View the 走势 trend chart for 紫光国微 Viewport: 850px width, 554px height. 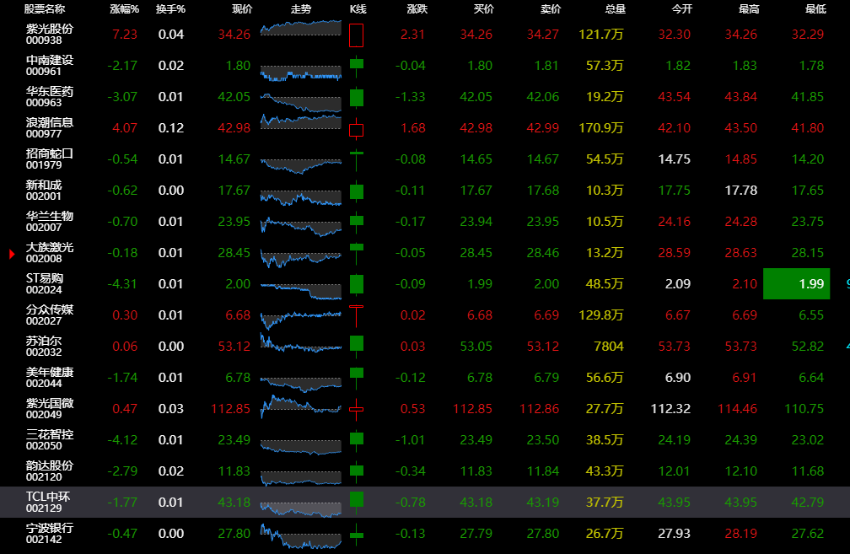301,406
